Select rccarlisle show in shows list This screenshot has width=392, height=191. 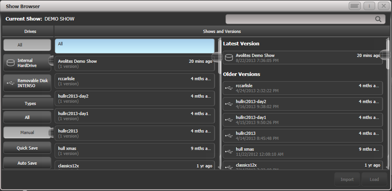click(x=135, y=81)
